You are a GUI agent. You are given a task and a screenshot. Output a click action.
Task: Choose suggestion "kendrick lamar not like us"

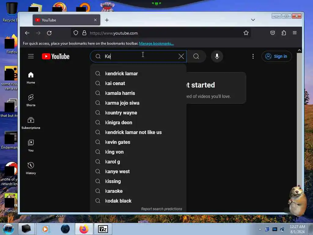tap(138, 132)
